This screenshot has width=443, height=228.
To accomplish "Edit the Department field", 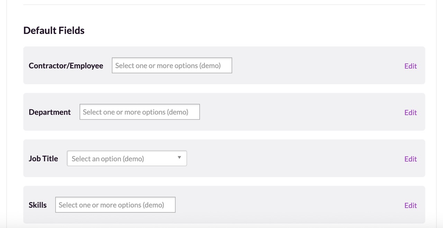I will coord(410,112).
